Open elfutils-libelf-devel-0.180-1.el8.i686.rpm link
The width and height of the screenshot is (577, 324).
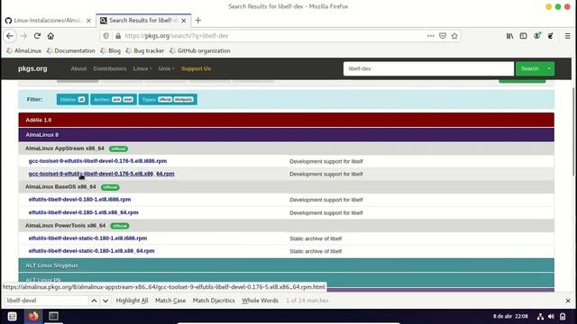pos(79,200)
